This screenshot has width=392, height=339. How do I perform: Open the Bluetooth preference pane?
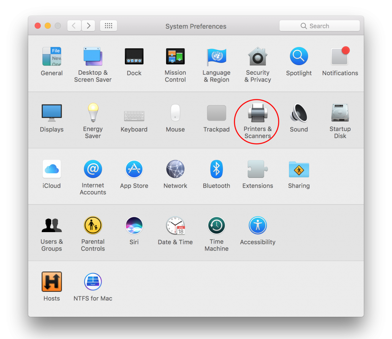pyautogui.click(x=216, y=169)
